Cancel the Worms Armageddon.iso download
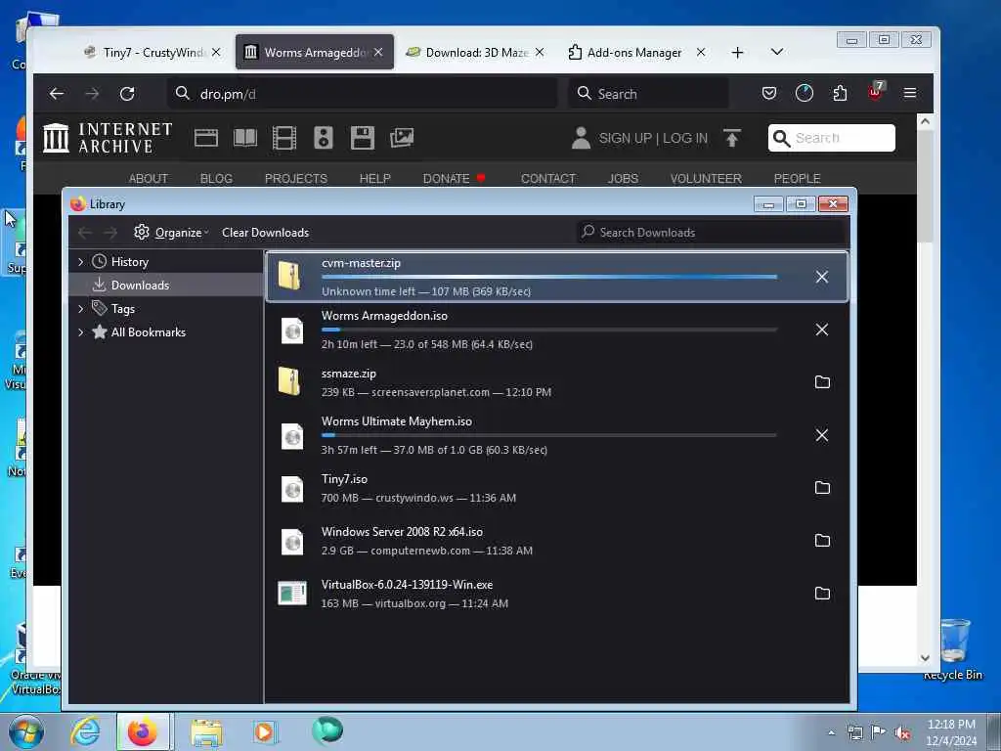The width and height of the screenshot is (1001, 751). pos(821,330)
